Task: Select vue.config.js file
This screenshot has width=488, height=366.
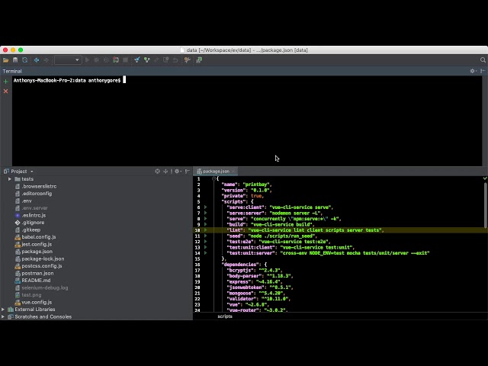Action: click(x=37, y=302)
